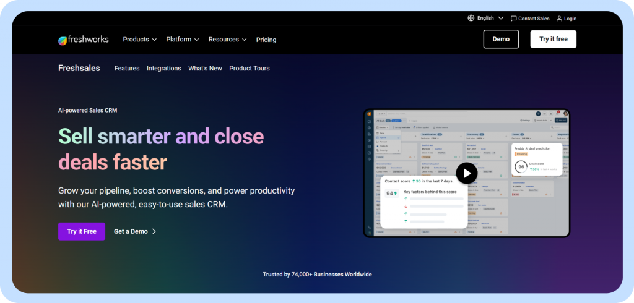The width and height of the screenshot is (634, 303).
Task: Click the deal score 96 circle
Action: click(x=521, y=167)
